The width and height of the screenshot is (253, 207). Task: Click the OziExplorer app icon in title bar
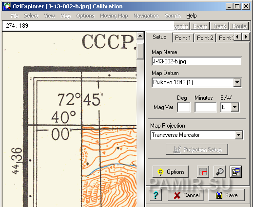click(x=7, y=6)
